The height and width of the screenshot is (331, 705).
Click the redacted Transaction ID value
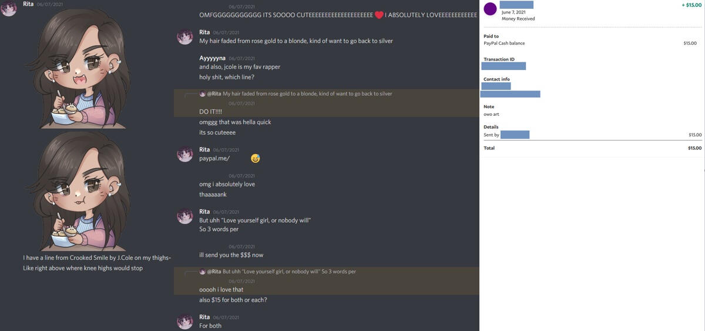pyautogui.click(x=503, y=66)
